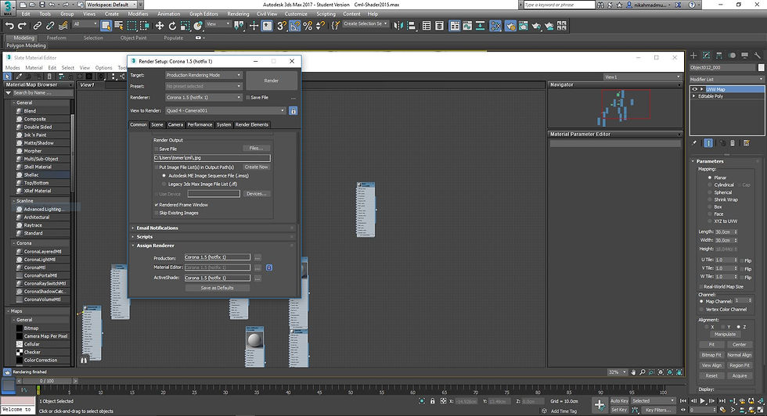Click Auto Key button
This screenshot has width=767, height=416.
pyautogui.click(x=619, y=401)
